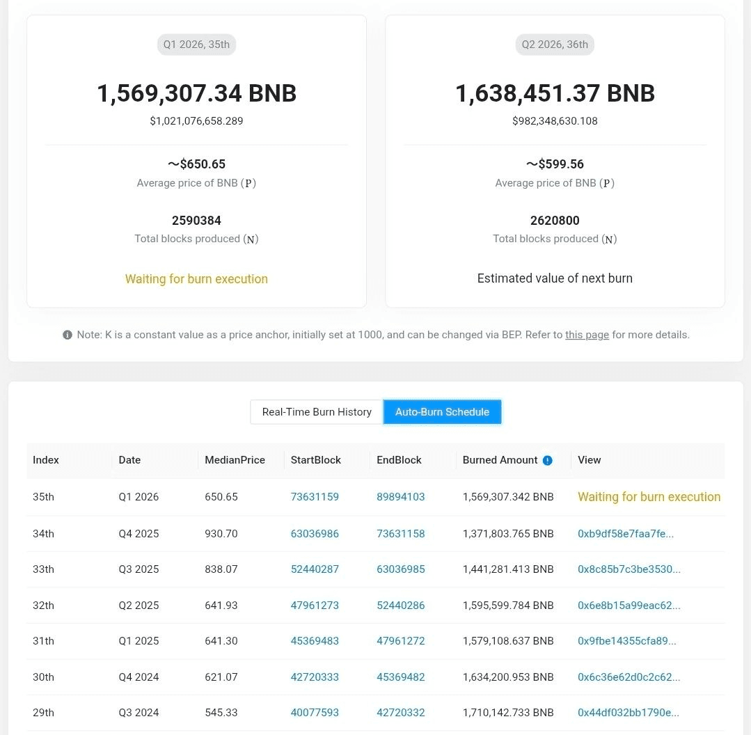
Task: Open start block 73631159 link
Action: (315, 497)
